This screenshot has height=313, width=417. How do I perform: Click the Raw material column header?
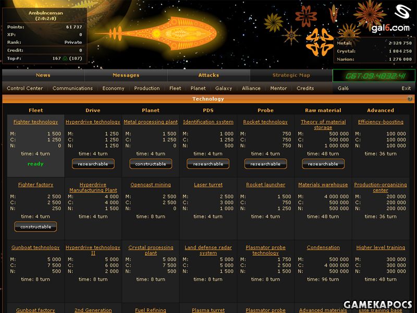(323, 110)
